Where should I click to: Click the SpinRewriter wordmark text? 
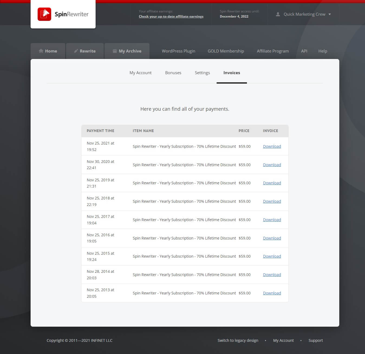point(71,14)
